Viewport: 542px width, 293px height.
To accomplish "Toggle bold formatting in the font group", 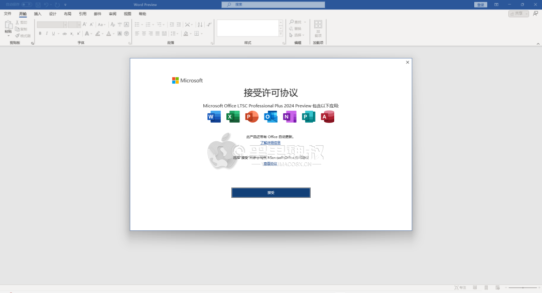I will click(x=39, y=34).
